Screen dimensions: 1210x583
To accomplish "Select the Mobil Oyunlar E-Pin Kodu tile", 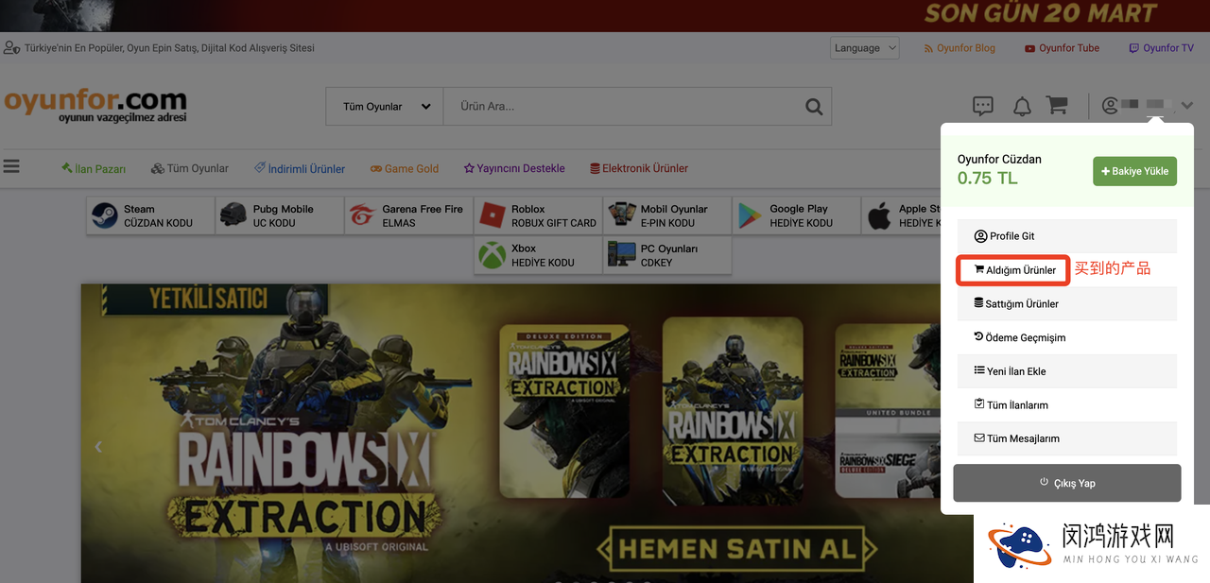I will tap(667, 215).
